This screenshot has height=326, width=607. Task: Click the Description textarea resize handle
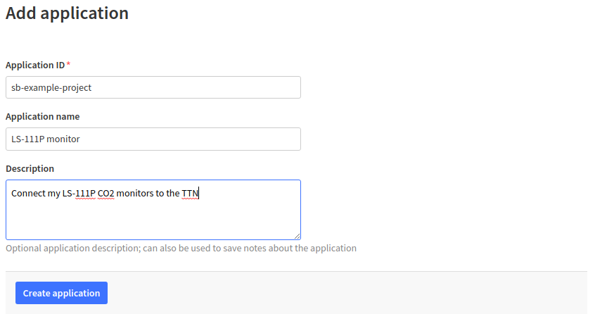(297, 236)
